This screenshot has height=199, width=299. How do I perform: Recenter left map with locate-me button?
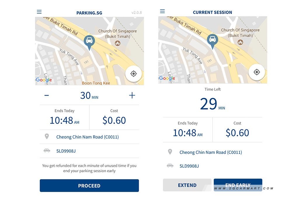[x=133, y=74]
